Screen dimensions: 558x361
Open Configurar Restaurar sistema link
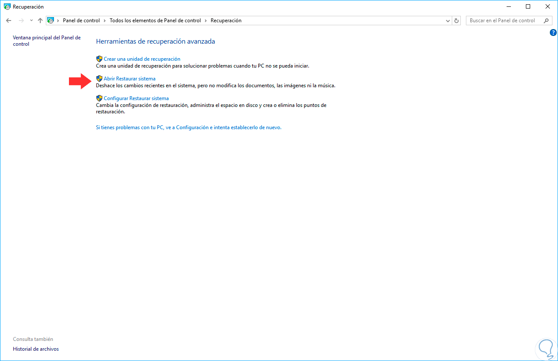pos(136,98)
